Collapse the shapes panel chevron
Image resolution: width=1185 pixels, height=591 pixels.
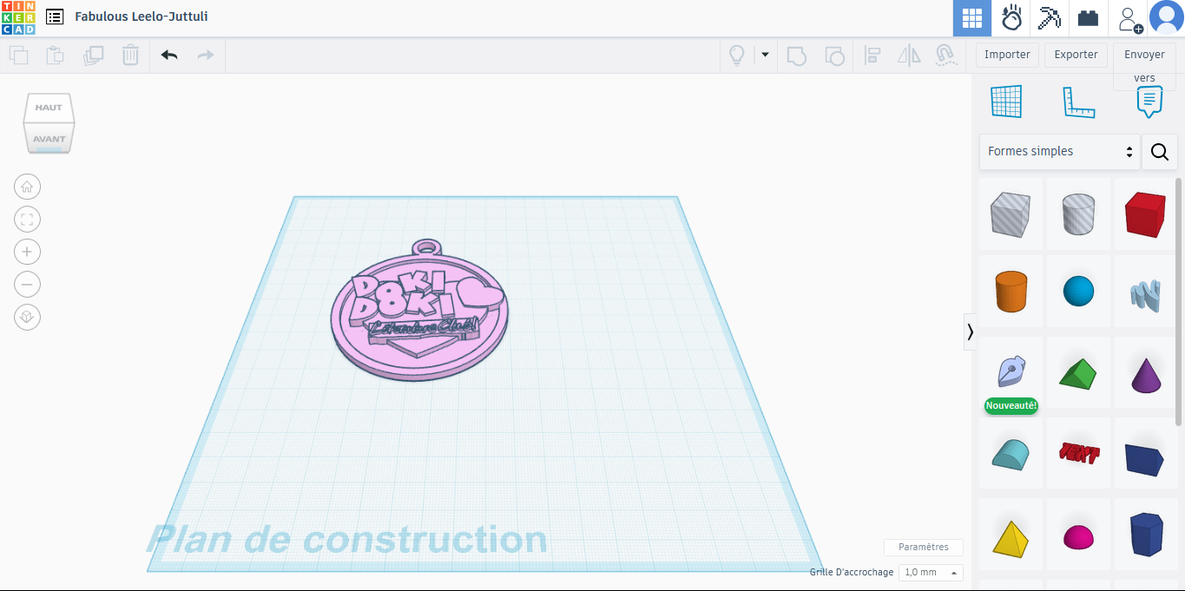coord(970,332)
